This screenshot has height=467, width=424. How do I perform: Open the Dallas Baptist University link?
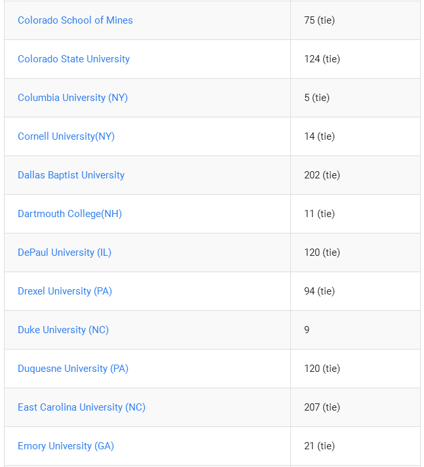71,175
